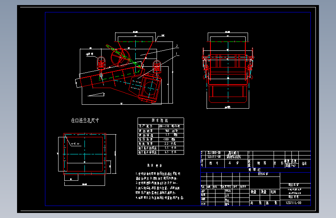Click the '仓口法兰孔尺寸' heading text
The image size is (336, 218).
coord(85,121)
